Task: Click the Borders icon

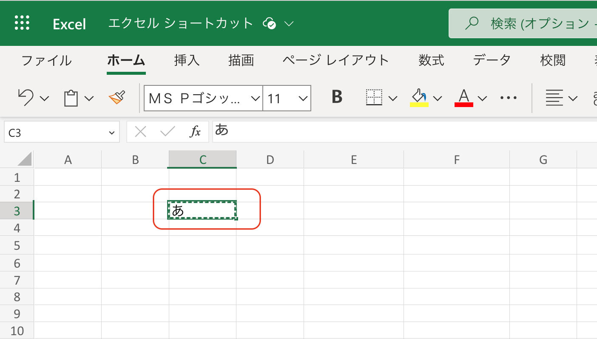Action: pyautogui.click(x=374, y=97)
